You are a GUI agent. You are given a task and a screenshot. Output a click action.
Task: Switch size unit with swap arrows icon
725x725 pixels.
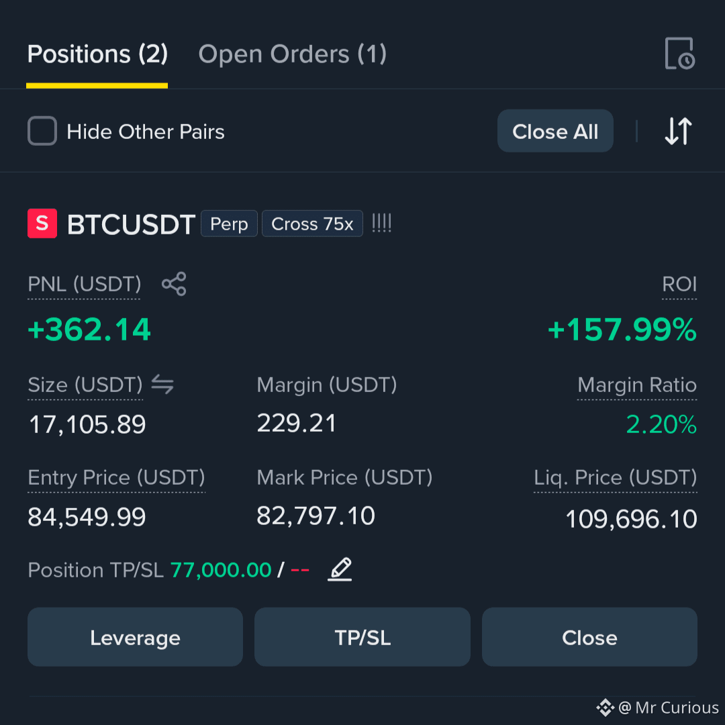point(162,385)
